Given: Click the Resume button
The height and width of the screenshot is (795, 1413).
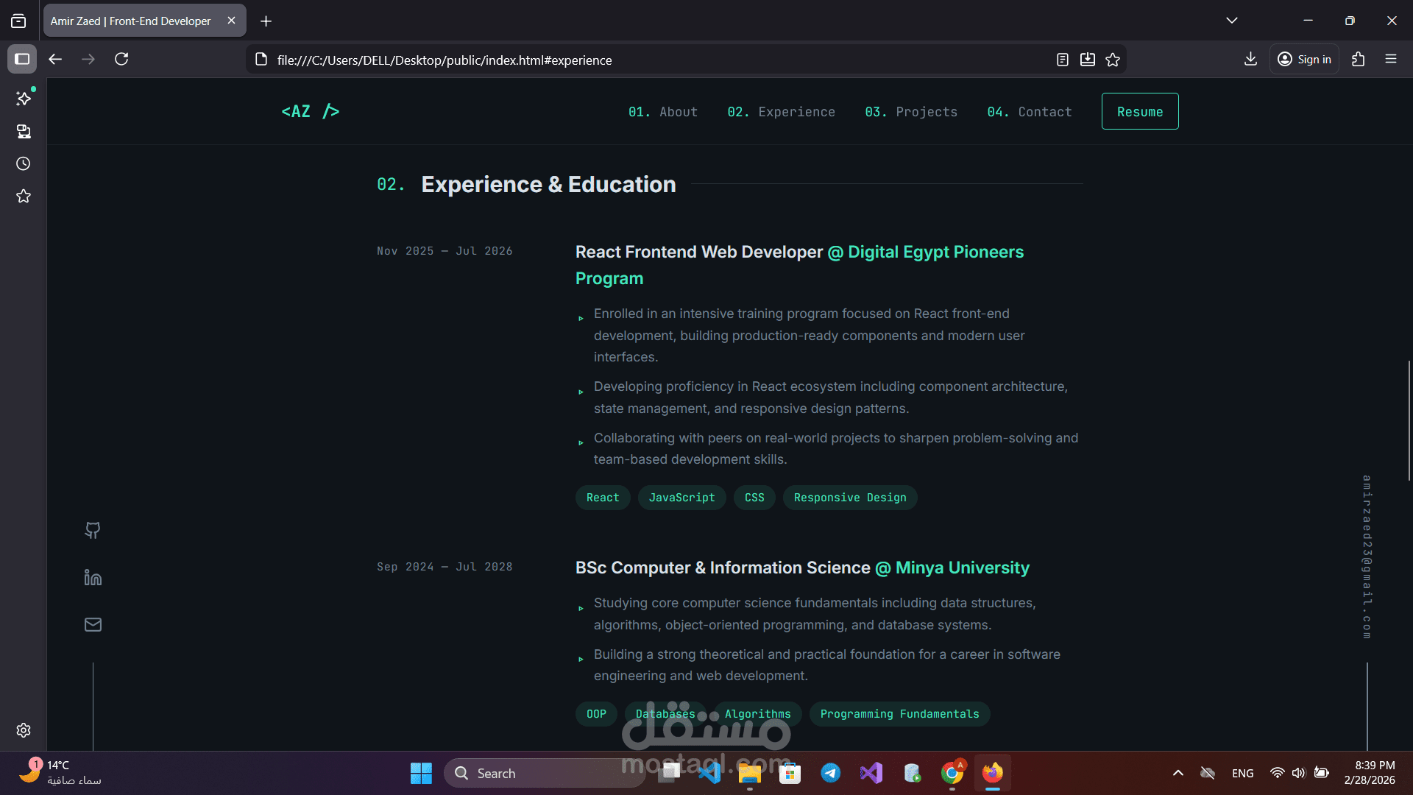Looking at the screenshot, I should pos(1140,111).
